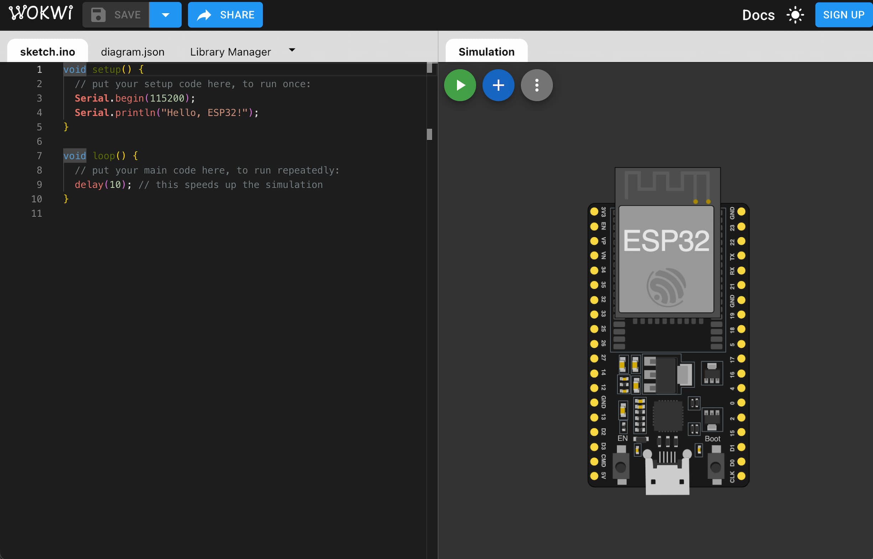Click the editor vertical scrollbar thumb
Image resolution: width=873 pixels, height=559 pixels.
(x=429, y=134)
